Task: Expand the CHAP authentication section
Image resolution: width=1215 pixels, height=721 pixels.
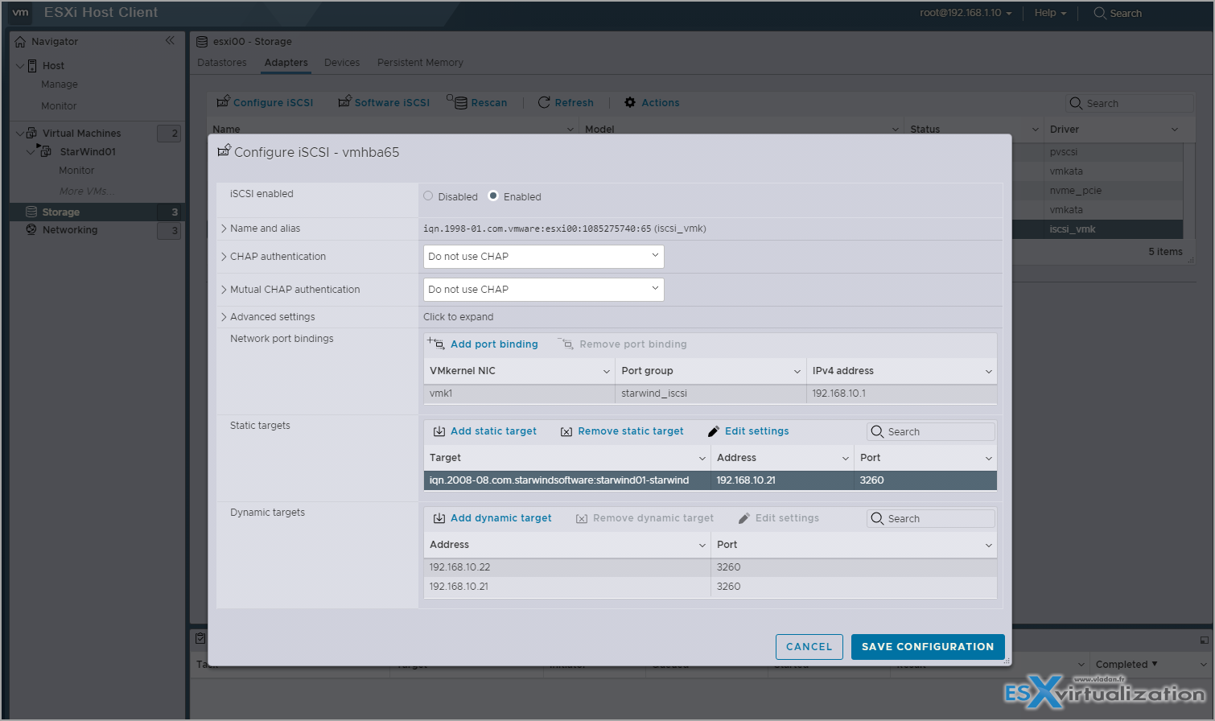Action: point(224,257)
